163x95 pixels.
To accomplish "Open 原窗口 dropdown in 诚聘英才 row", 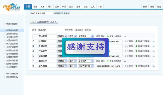I will 62,61.
